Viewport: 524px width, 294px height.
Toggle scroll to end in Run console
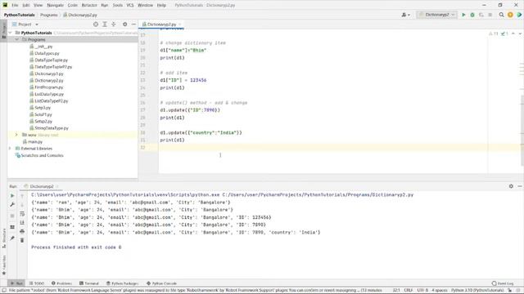click(x=22, y=222)
